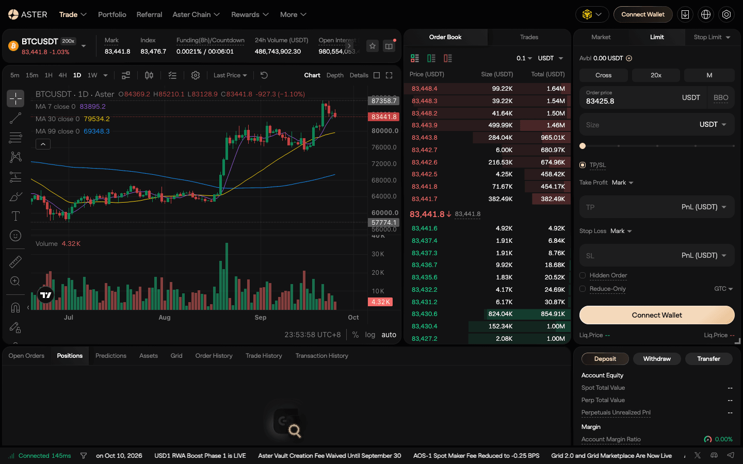The width and height of the screenshot is (743, 464).
Task: Switch to the Trades tab
Action: 529,37
